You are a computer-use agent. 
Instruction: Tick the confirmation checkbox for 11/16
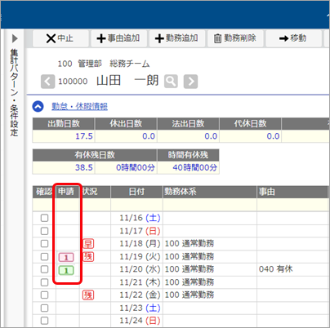coord(44,218)
